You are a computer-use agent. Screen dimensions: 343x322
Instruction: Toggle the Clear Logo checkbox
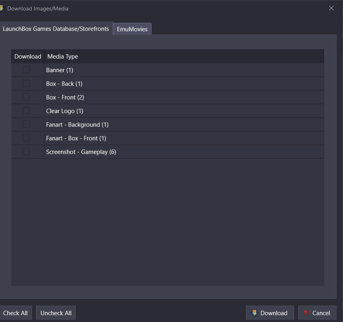pos(26,111)
